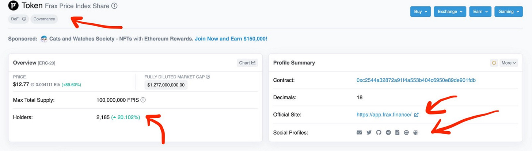Open the Telegram social profile icon
Image resolution: width=532 pixels, height=151 pixels.
(388, 132)
